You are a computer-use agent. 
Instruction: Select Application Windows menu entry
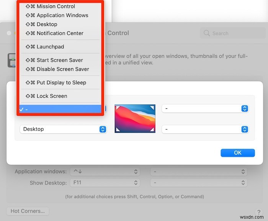click(x=60, y=15)
